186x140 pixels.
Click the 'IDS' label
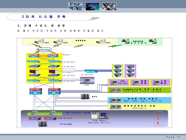(x=87, y=85)
